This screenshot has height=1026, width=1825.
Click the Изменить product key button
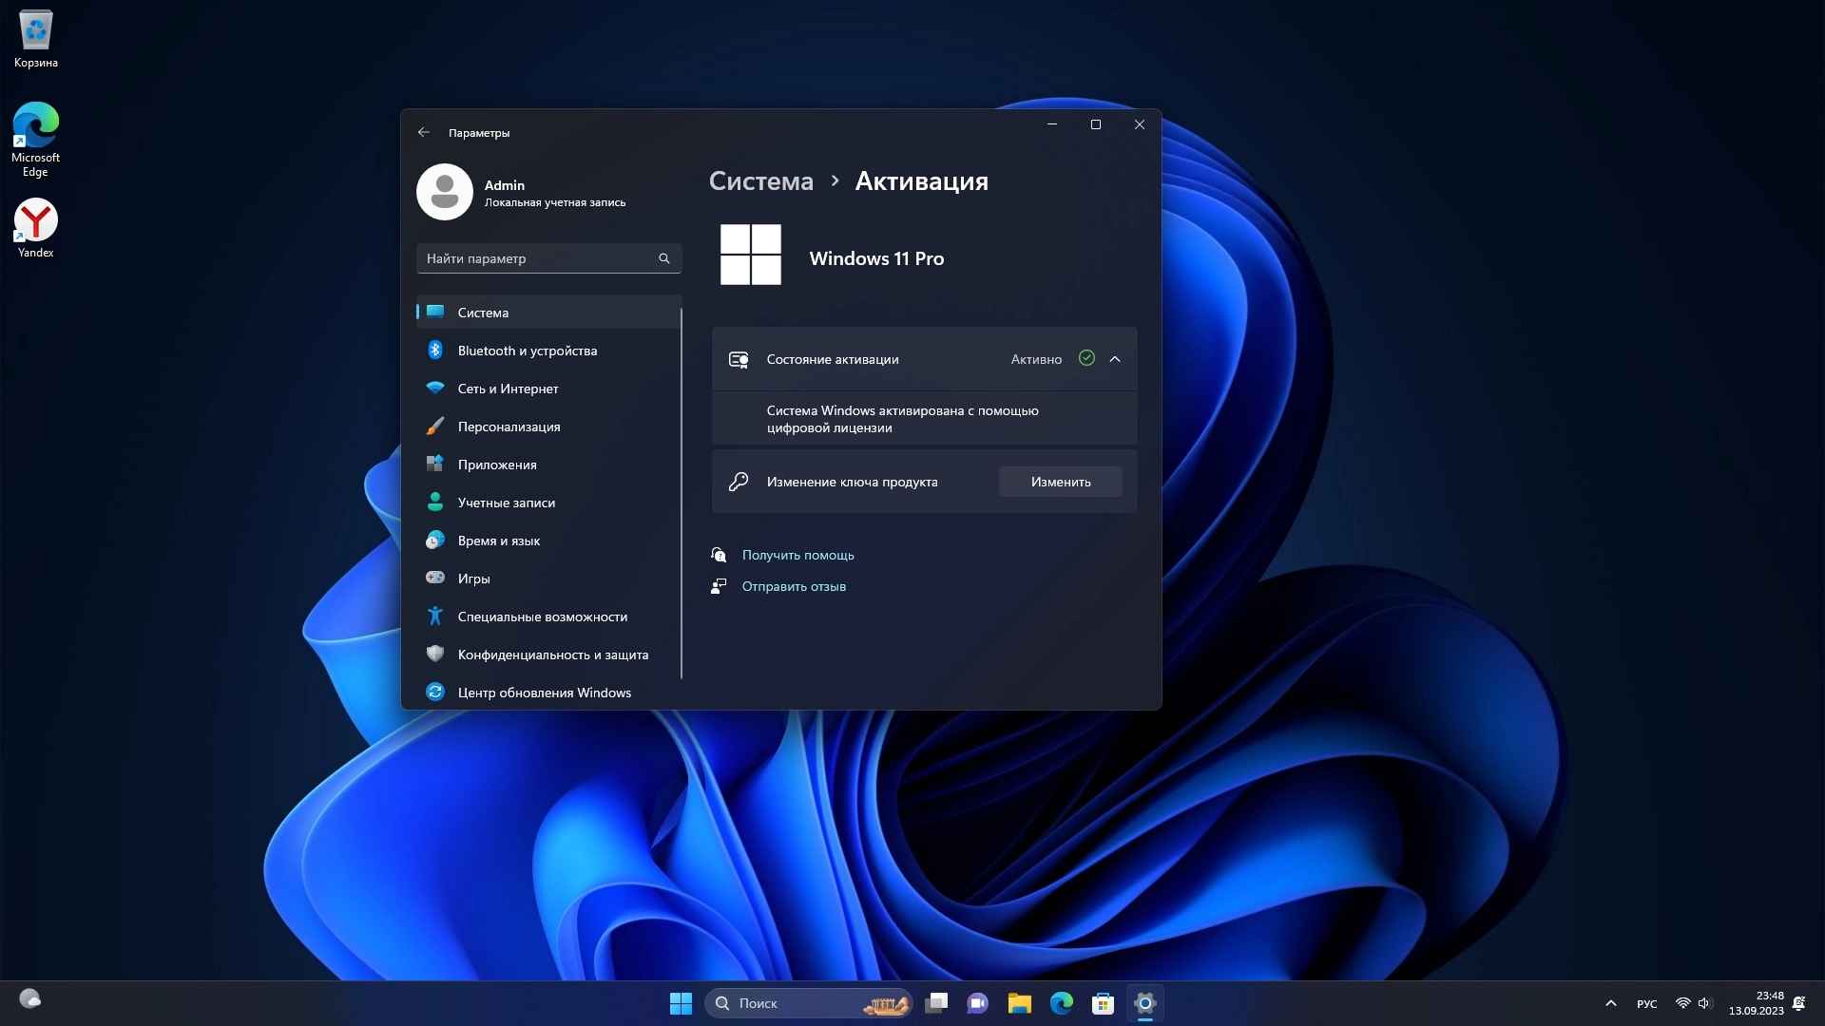pyautogui.click(x=1060, y=482)
